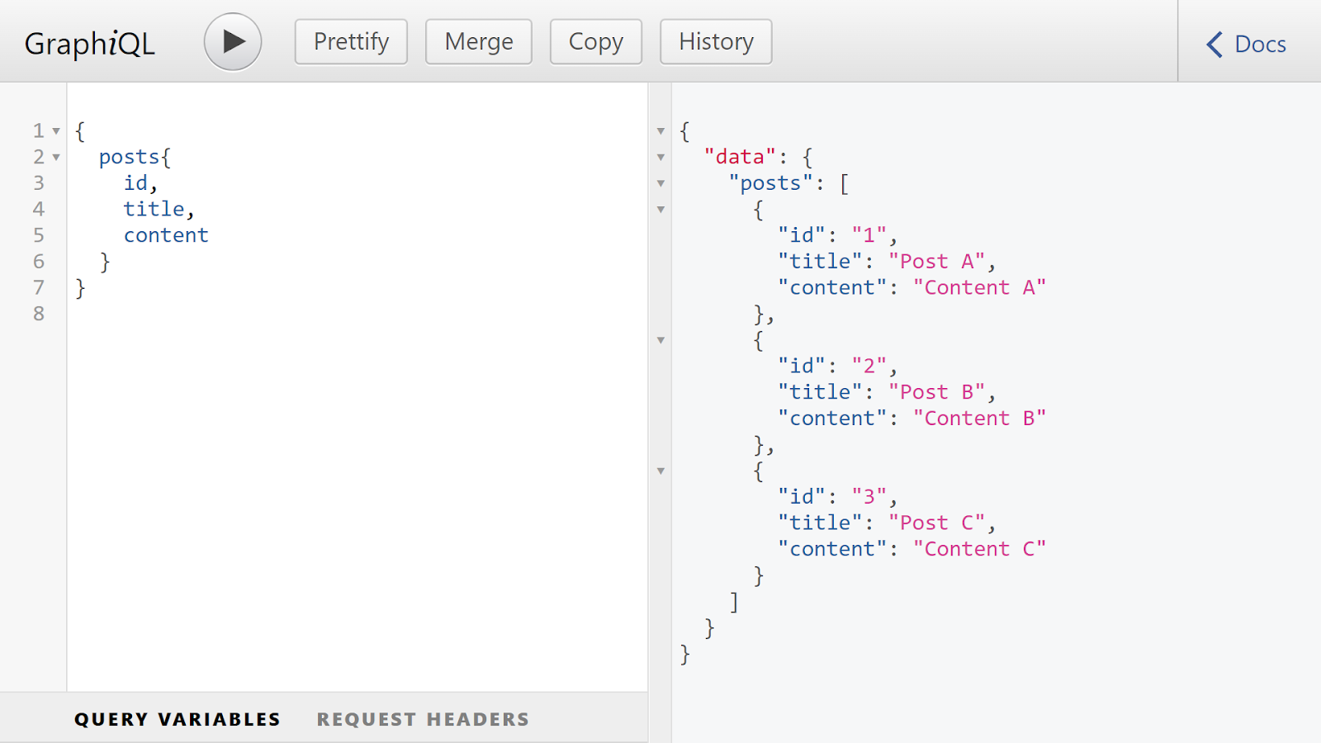
Task: Collapse the "data" object in the results pane
Action: pyautogui.click(x=660, y=157)
